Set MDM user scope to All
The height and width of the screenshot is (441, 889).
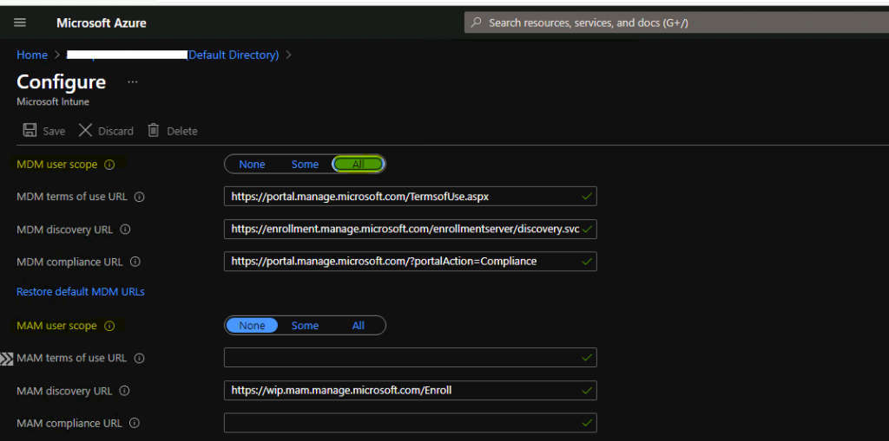tap(359, 164)
